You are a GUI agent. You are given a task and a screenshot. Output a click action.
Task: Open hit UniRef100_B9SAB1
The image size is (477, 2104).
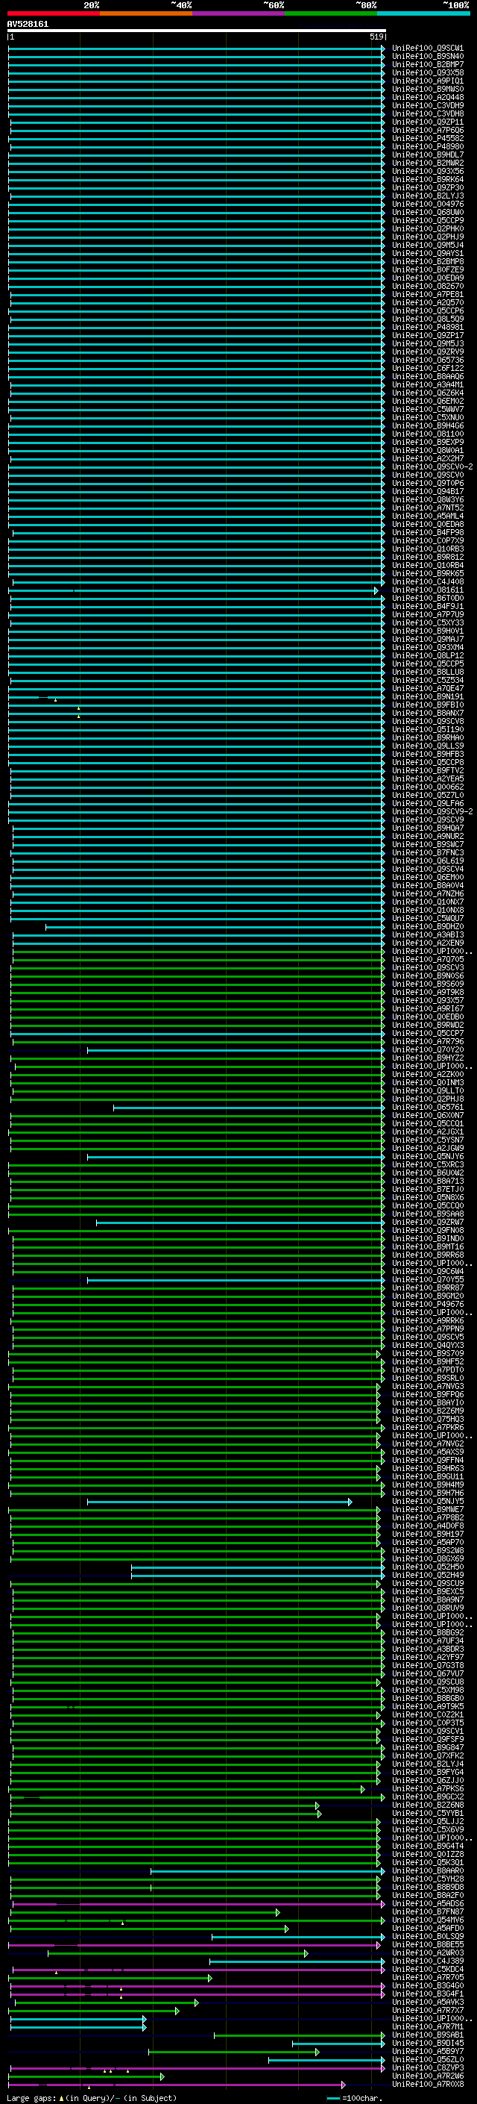click(x=427, y=2035)
